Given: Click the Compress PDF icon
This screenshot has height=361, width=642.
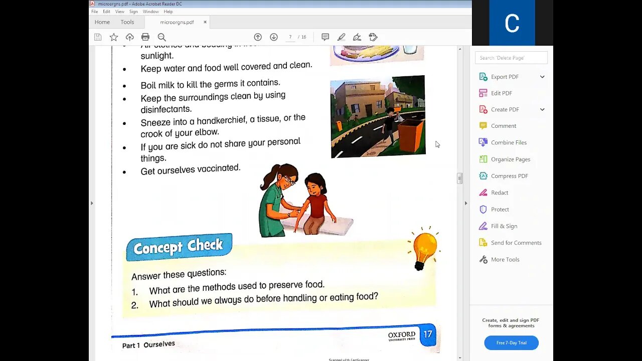Looking at the screenshot, I should (483, 176).
